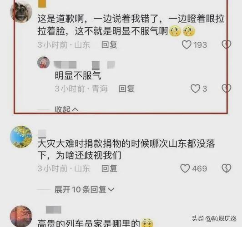This screenshot has width=242, height=227.
Task: Like the comment with 469 likes
Action: 185,168
